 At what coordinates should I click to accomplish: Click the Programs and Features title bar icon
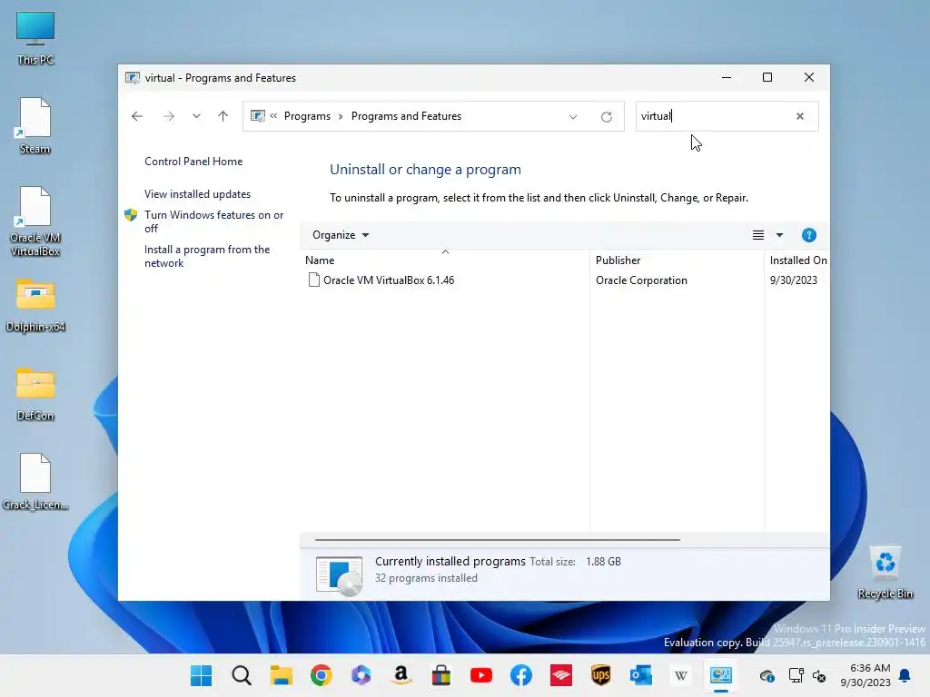click(133, 78)
